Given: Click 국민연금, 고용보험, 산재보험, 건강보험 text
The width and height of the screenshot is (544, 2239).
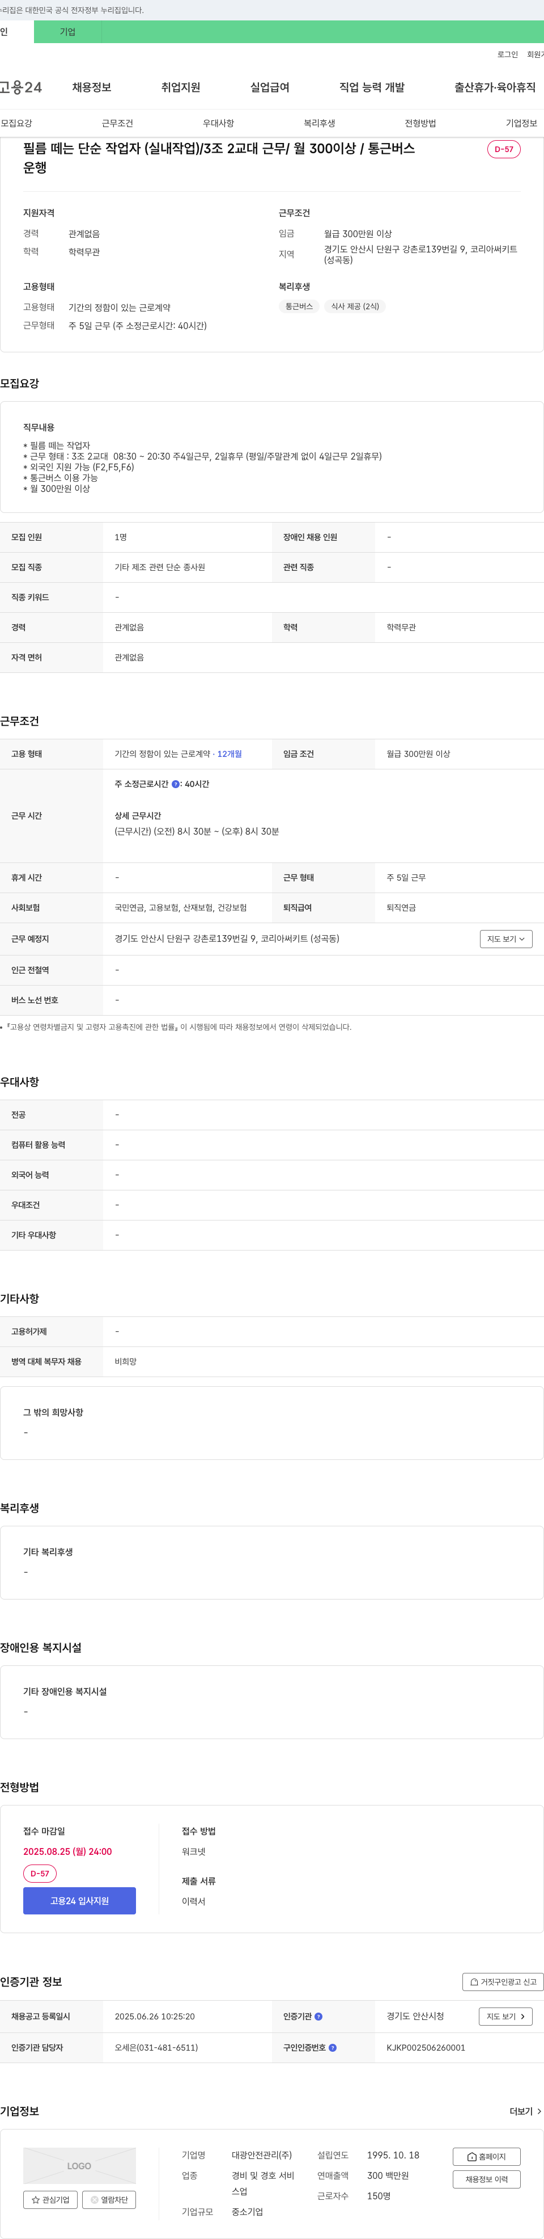Looking at the screenshot, I should coord(180,908).
